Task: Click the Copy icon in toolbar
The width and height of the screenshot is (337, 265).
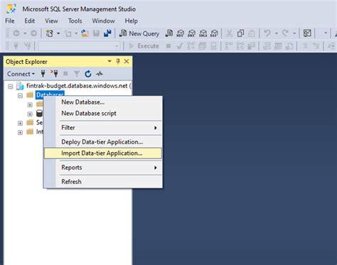Action: click(240, 33)
